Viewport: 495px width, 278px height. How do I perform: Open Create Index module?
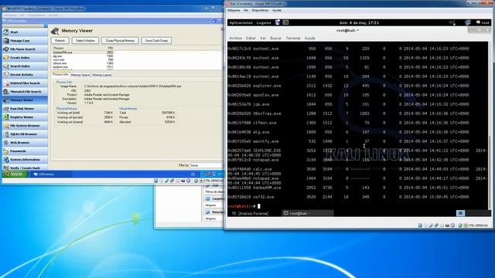tap(25, 58)
